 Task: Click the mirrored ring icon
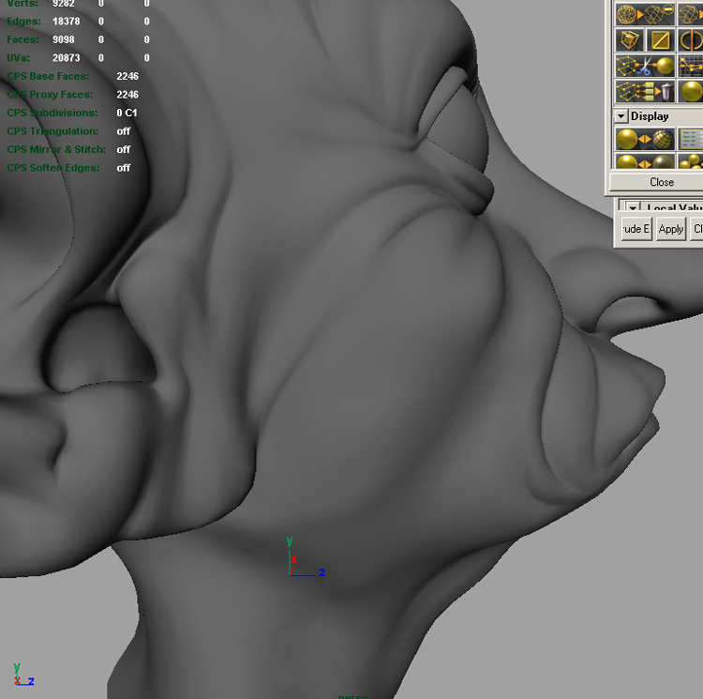tap(691, 40)
